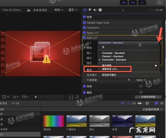Open the 60% viewer zoom dropdown
Screen dimensions: 166x138
pyautogui.click(x=59, y=10)
